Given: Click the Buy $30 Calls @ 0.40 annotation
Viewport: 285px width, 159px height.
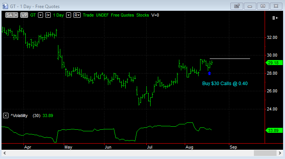Looking at the screenshot, I should tap(225, 84).
